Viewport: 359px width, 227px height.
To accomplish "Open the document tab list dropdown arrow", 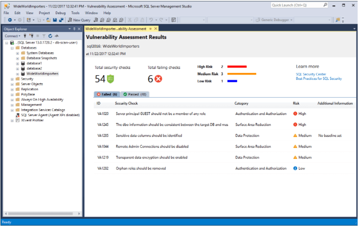I will (x=354, y=29).
